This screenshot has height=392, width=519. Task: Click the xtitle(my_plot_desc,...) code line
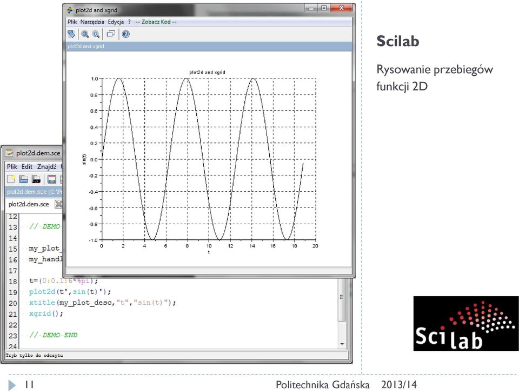[x=102, y=303]
